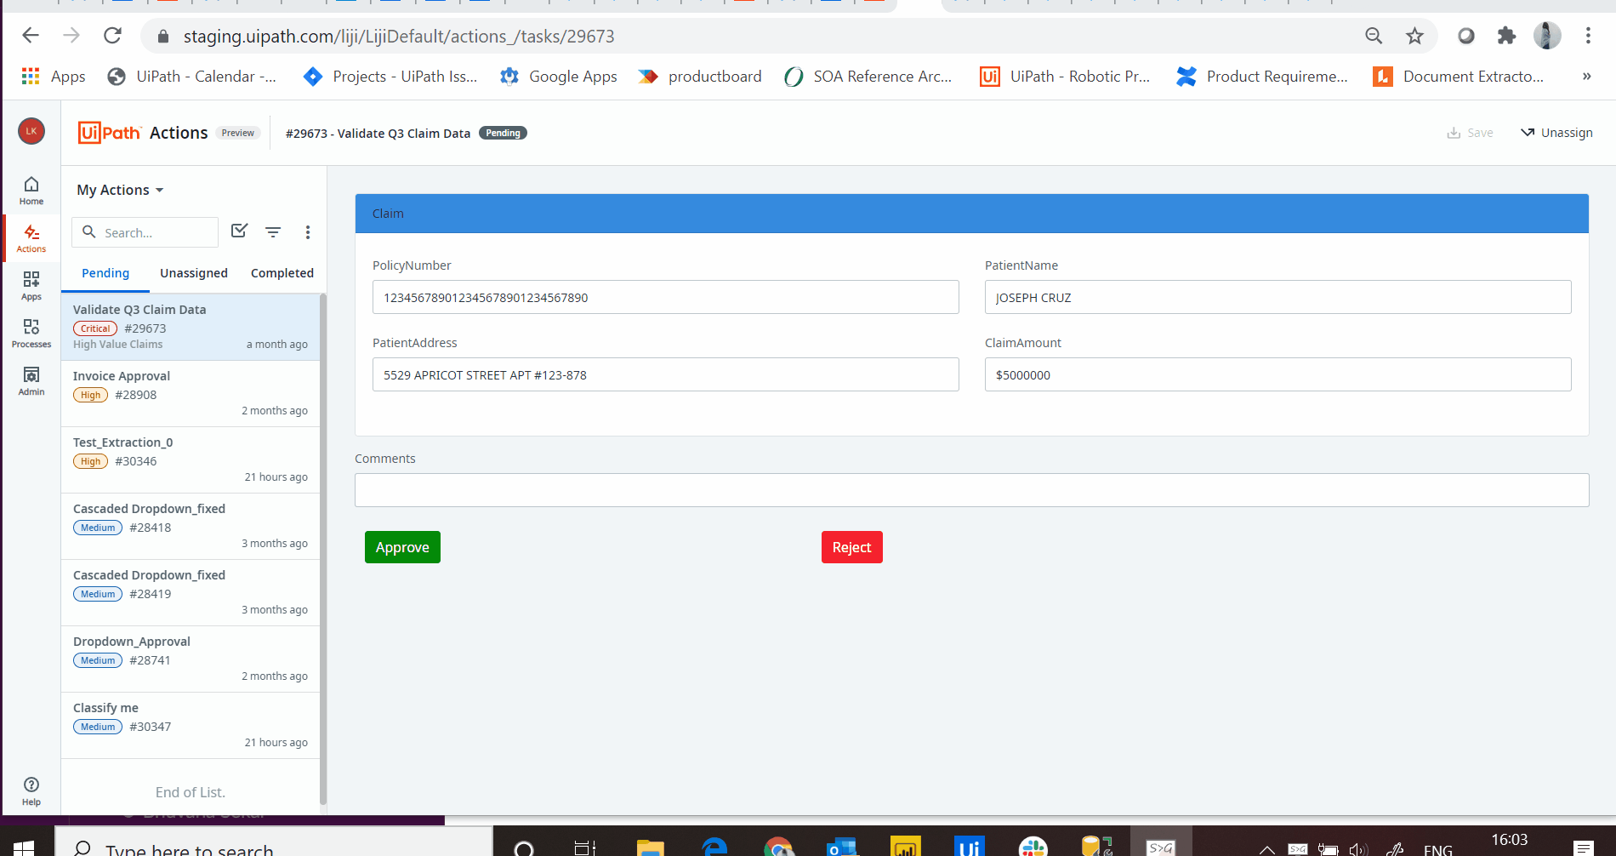Open Chrome's three-dot menu
This screenshot has height=856, width=1616.
[1588, 36]
